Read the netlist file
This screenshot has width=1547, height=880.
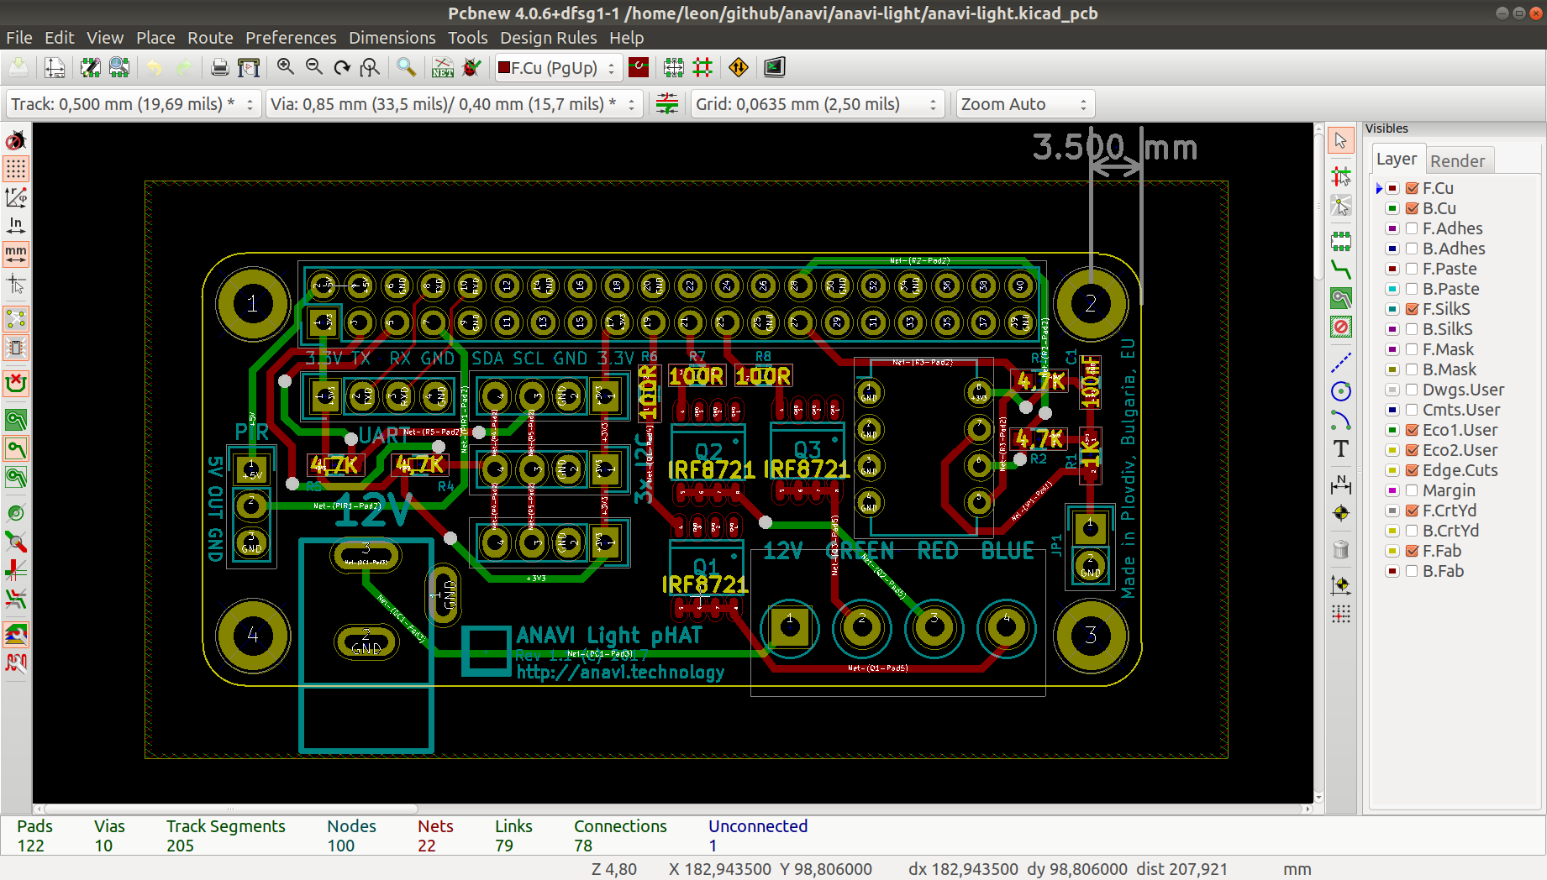[x=441, y=67]
